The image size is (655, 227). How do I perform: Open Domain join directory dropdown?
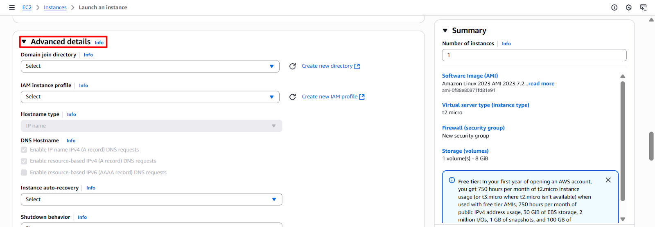coord(150,66)
